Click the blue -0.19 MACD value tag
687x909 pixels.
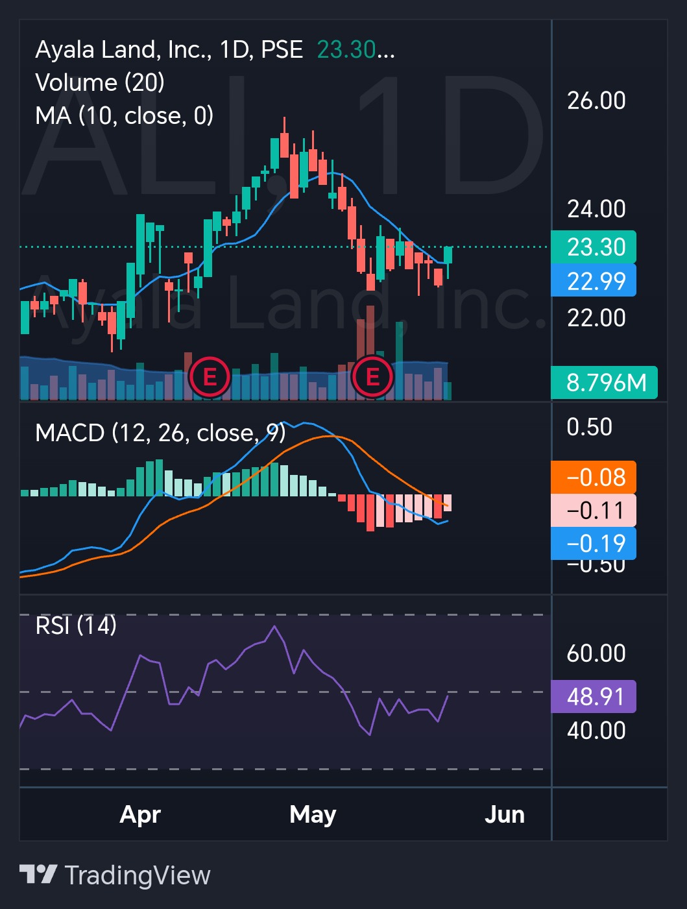[594, 544]
